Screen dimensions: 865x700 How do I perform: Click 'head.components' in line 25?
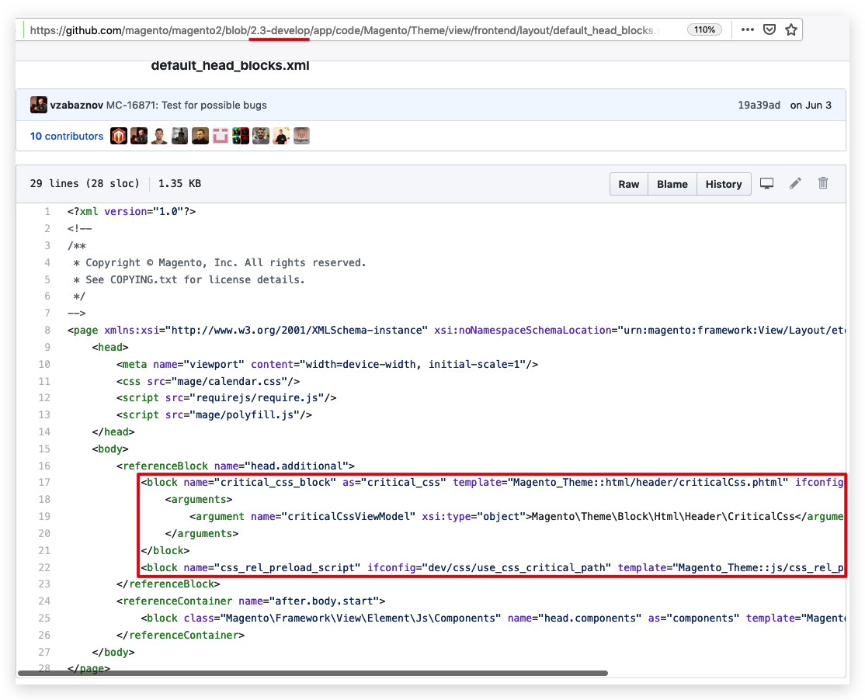589,618
